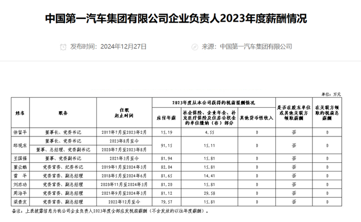Click 王国强's insurance value 15.81
The height and width of the screenshot is (222, 361).
pyautogui.click(x=209, y=159)
